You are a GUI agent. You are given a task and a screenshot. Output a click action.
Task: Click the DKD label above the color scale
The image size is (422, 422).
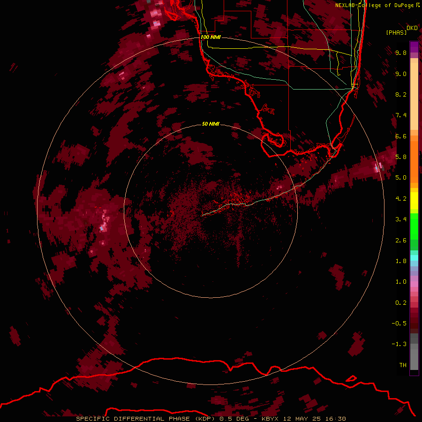(412, 28)
